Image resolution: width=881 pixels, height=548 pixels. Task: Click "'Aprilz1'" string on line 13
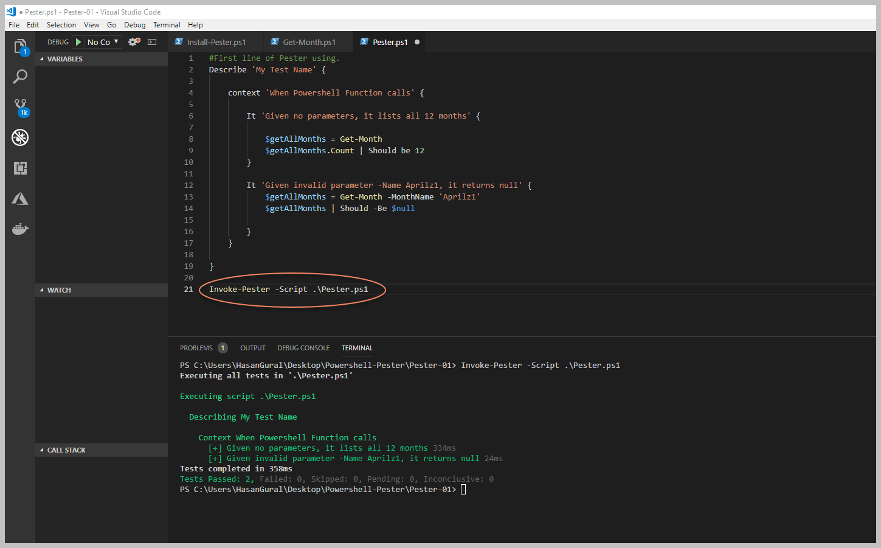[x=459, y=197]
